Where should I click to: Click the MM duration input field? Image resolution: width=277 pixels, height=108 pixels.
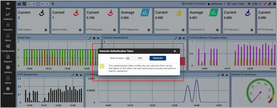(142, 58)
